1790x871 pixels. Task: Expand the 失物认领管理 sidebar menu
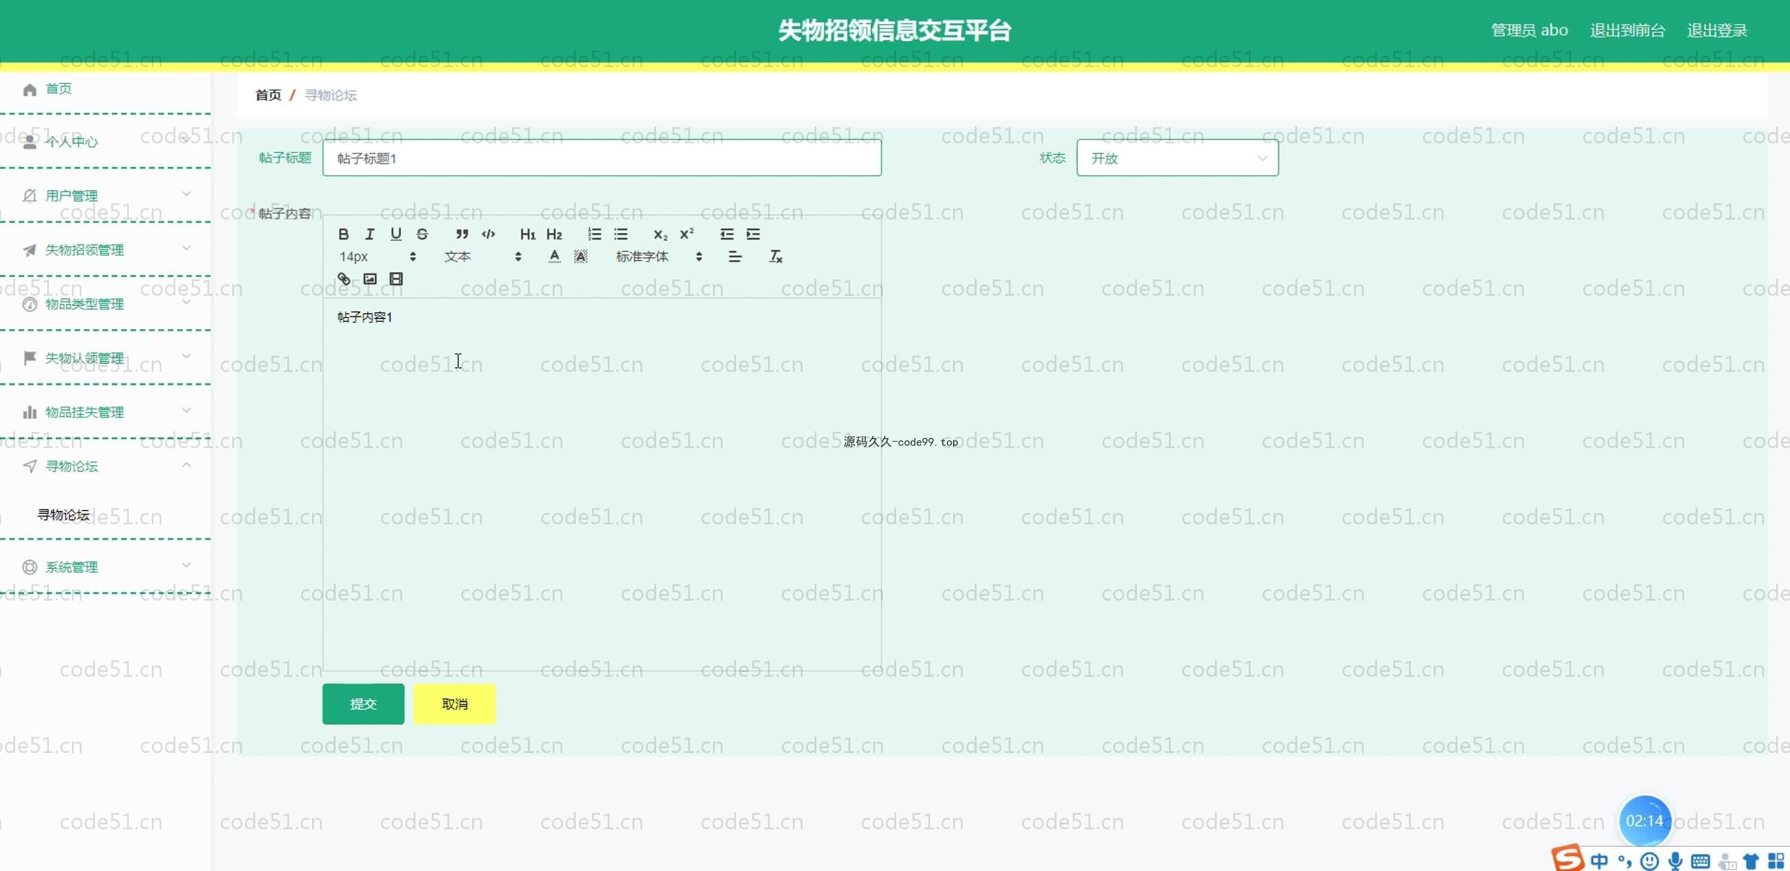[105, 358]
